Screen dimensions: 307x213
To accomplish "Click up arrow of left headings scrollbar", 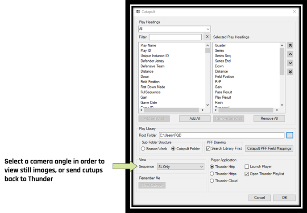I will (x=207, y=46).
